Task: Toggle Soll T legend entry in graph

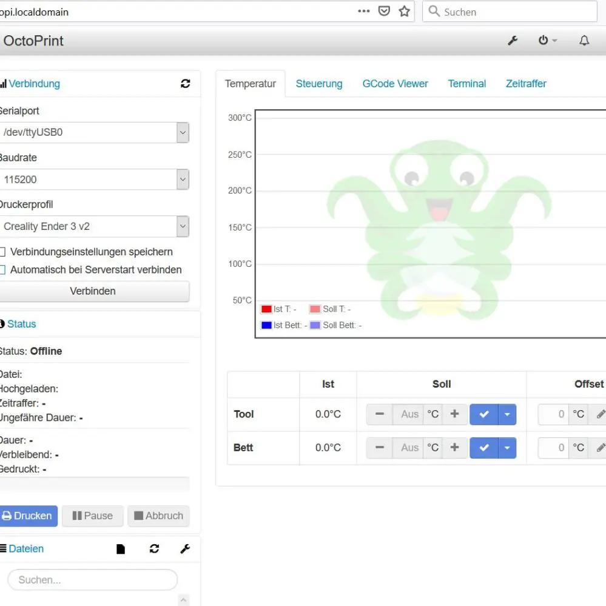Action: tap(330, 309)
